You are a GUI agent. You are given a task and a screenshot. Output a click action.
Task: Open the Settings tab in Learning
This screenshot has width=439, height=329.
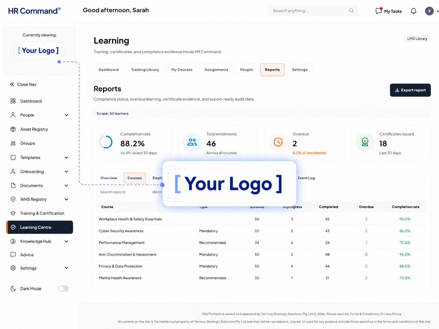pos(300,70)
